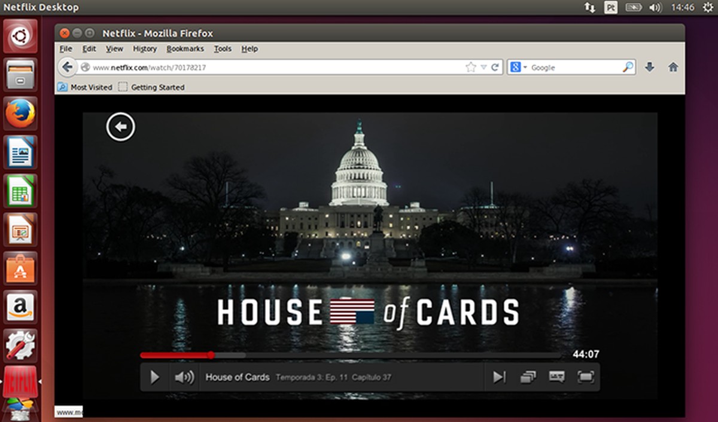Launch LibreOffice Writer from the dock

20,152
